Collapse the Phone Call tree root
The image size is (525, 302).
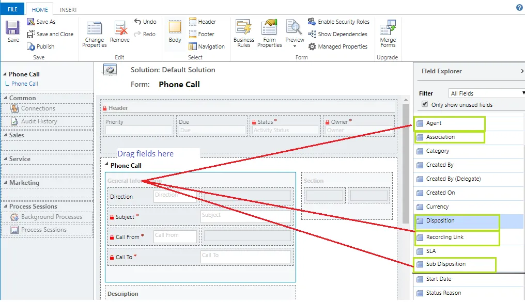point(5,74)
